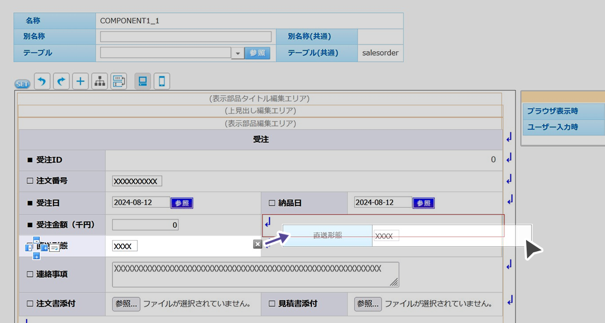Toggle the 納品日 label checkbox
This screenshot has height=323, width=605.
tap(272, 203)
